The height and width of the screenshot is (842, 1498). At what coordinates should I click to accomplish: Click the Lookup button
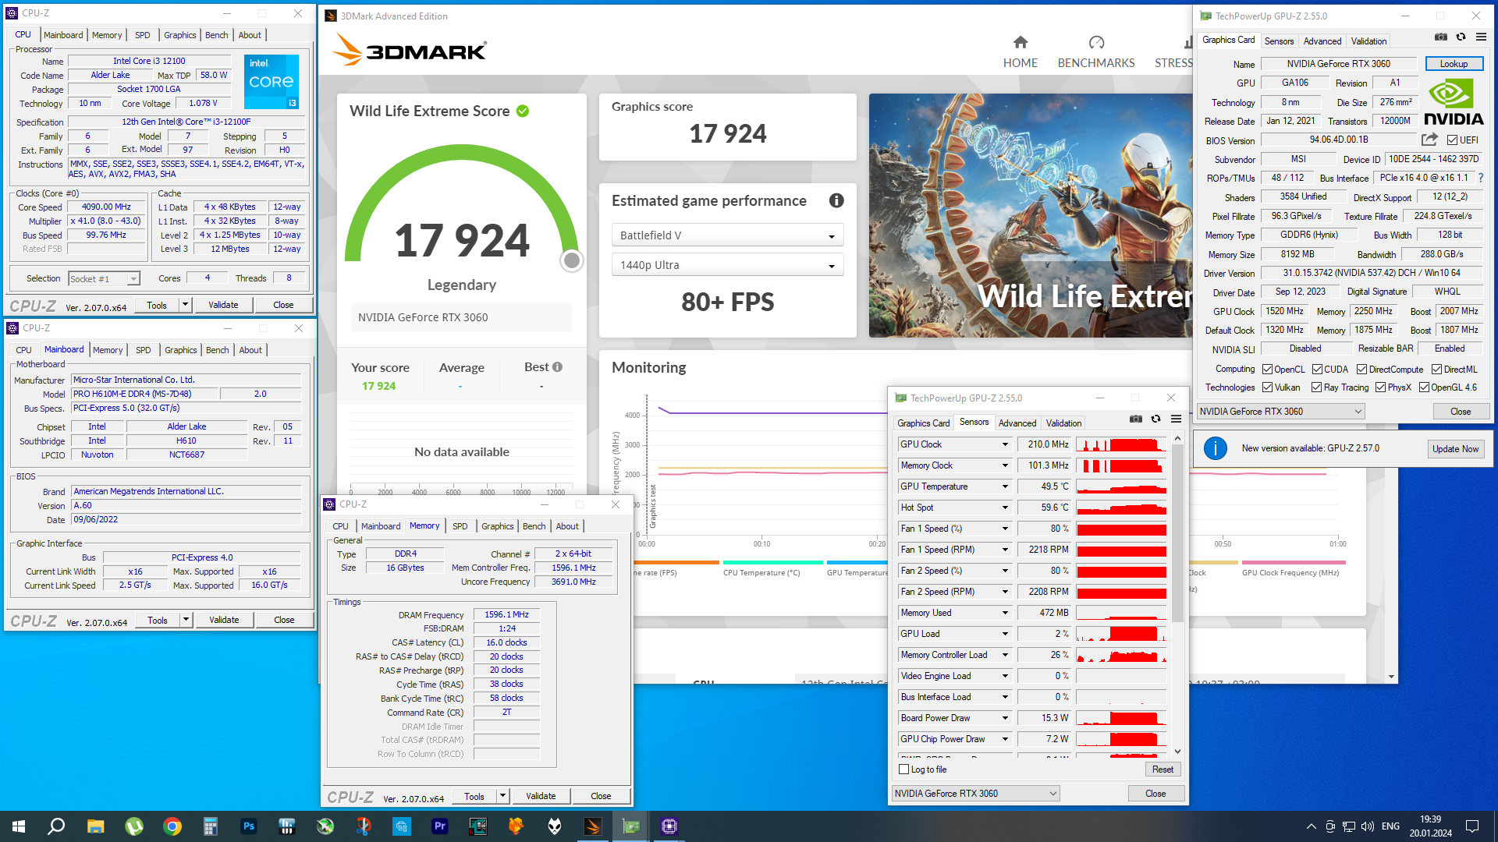(x=1454, y=64)
